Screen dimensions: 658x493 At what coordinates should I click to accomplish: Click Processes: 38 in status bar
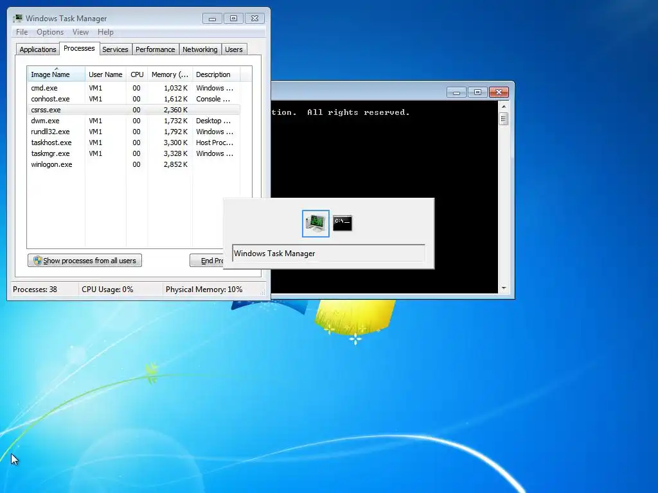coord(35,290)
